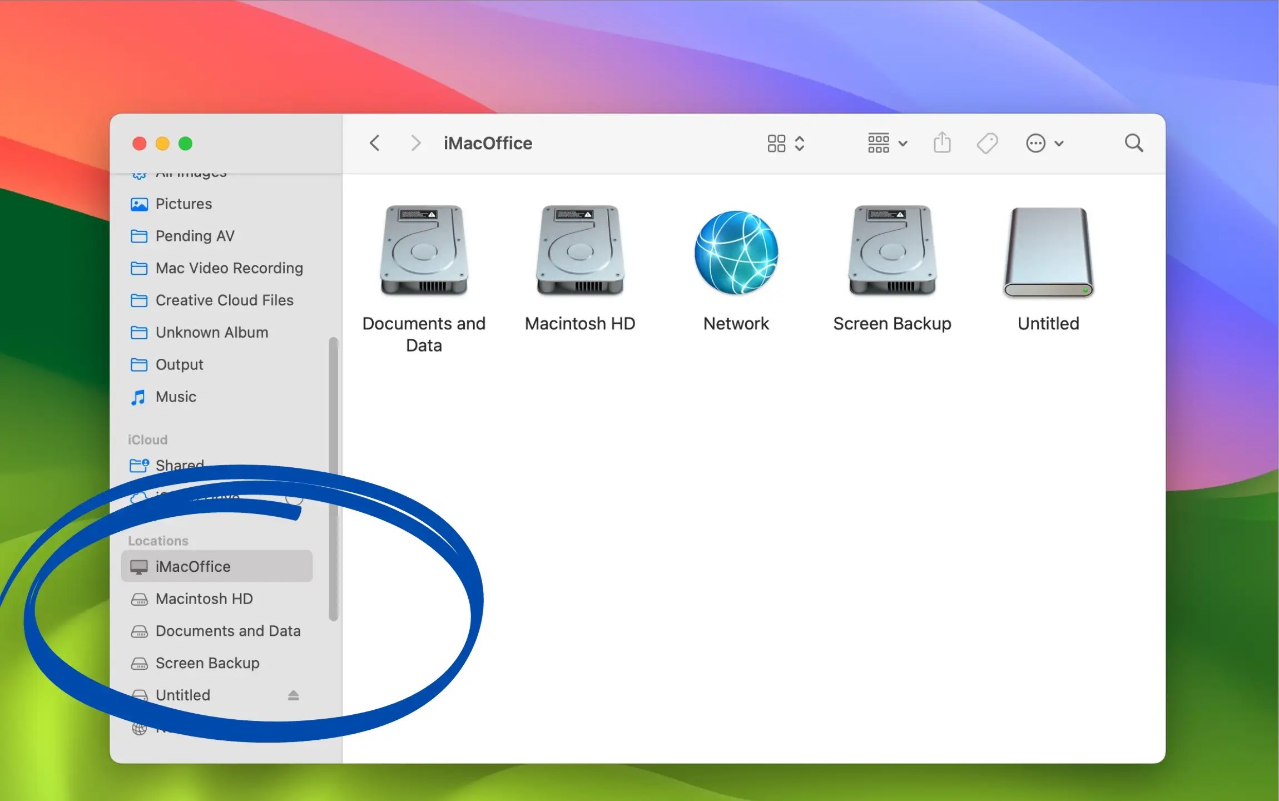Open the Macintosh HD drive icon
The width and height of the screenshot is (1279, 801).
579,251
